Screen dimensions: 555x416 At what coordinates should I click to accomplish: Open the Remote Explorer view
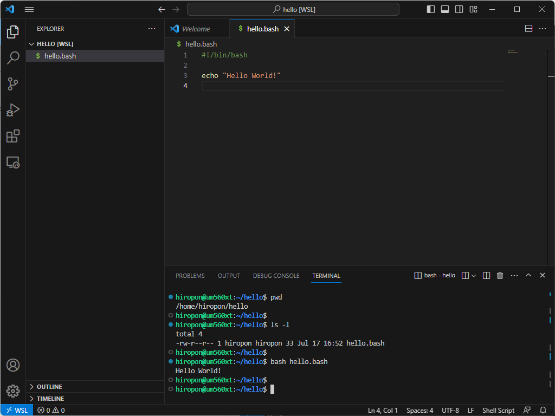(13, 162)
